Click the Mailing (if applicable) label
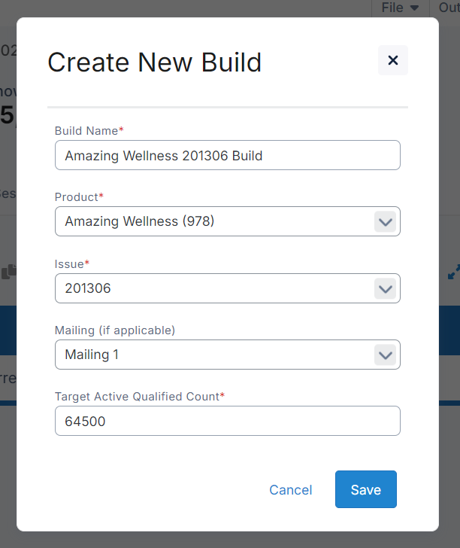This screenshot has width=460, height=548. click(x=114, y=330)
